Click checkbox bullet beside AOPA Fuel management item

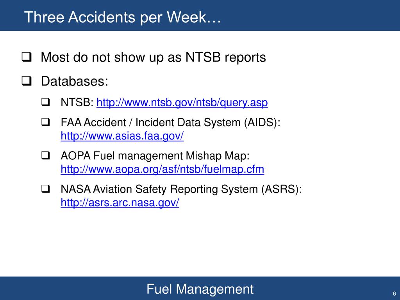[x=45, y=155]
